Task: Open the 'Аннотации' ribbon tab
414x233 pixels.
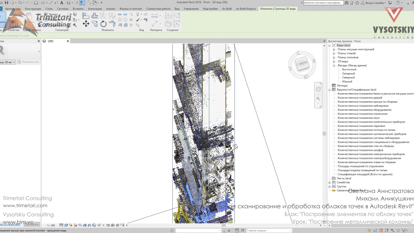Action: pyautogui.click(x=95, y=9)
